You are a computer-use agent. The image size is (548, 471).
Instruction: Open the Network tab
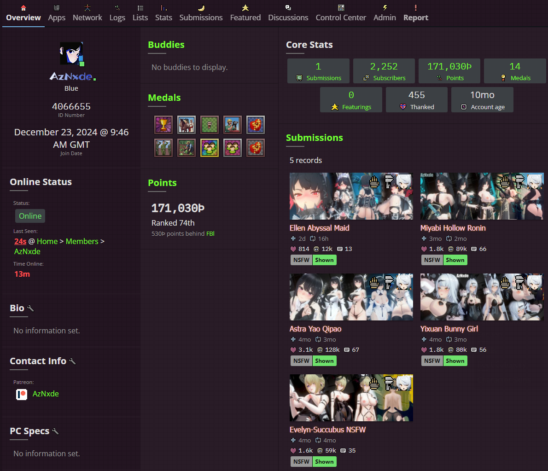click(87, 13)
